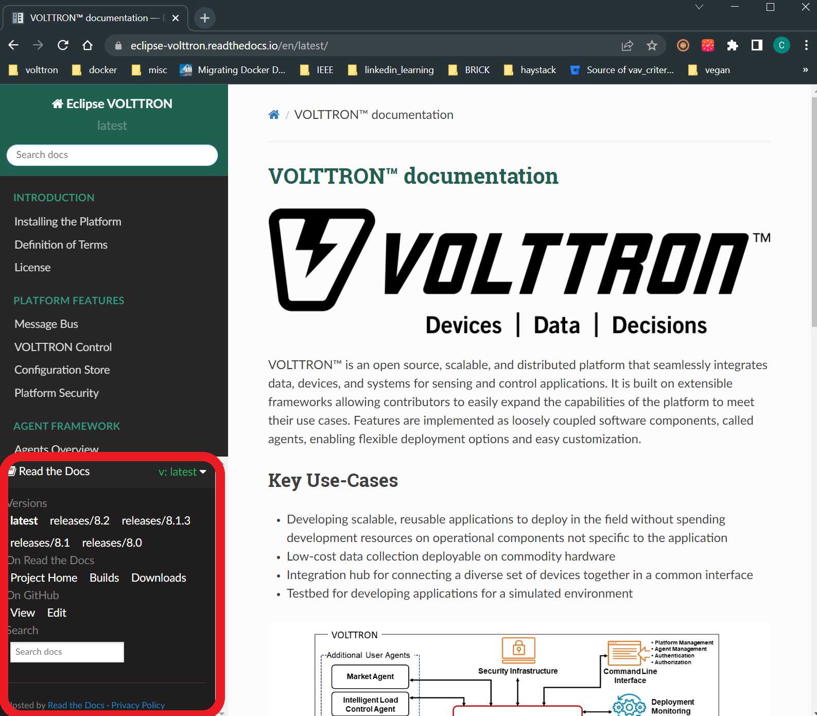Open the Extensions puzzle piece menu
Screen dimensions: 817x716
click(732, 45)
